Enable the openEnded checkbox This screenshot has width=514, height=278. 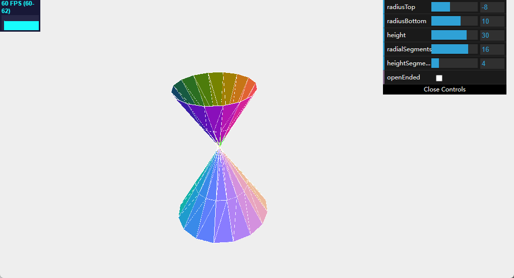coord(439,78)
